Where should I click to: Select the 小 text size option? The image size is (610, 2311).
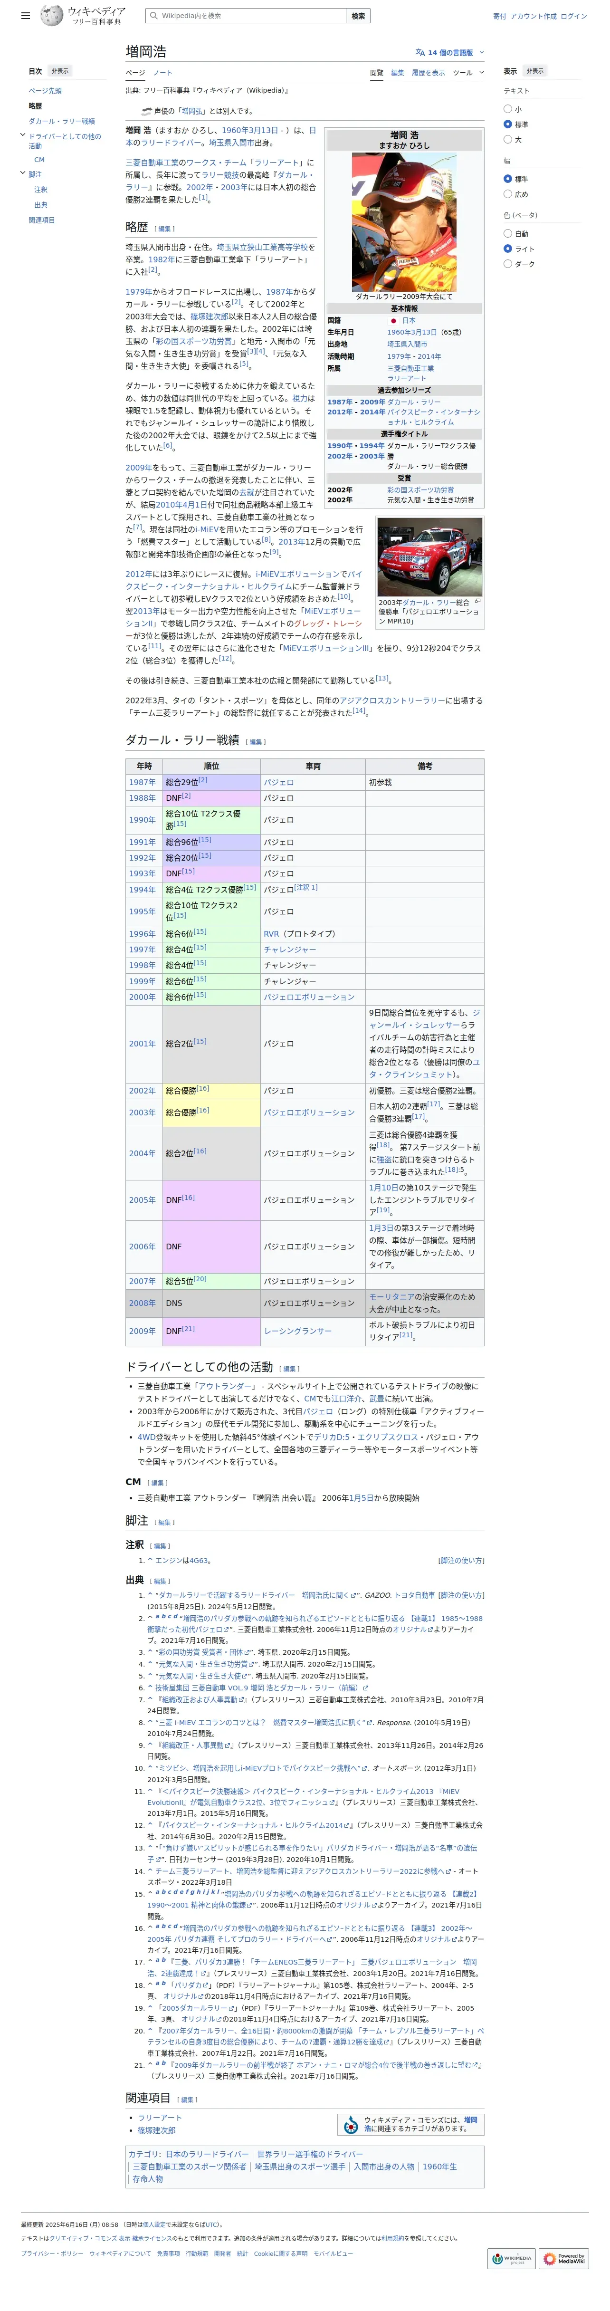508,109
